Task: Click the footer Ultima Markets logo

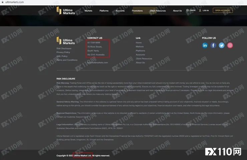Action: [66, 41]
